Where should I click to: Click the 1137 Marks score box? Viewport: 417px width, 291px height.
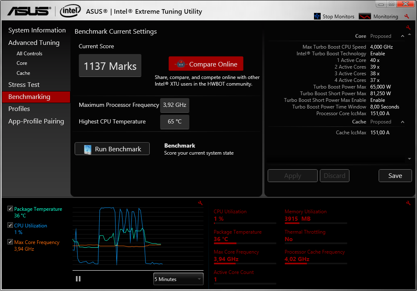(x=110, y=66)
